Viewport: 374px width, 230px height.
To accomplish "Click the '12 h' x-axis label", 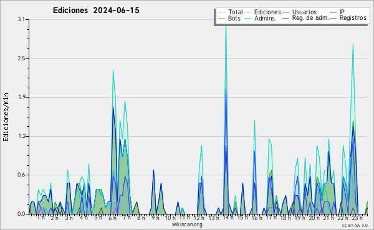I will pos(199,218).
